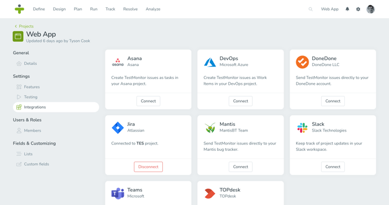
Task: Open Details in the sidebar
Action: 31,63
